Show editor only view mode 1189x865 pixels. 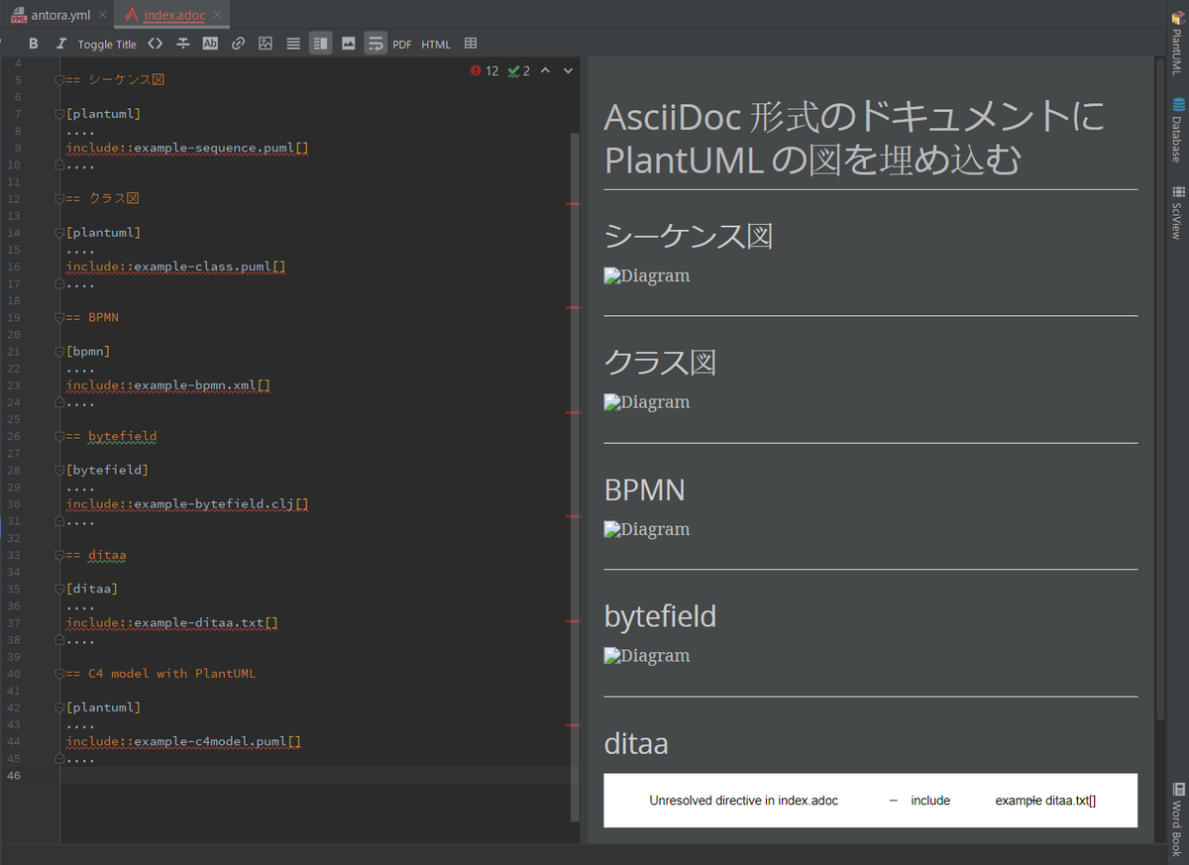[293, 44]
